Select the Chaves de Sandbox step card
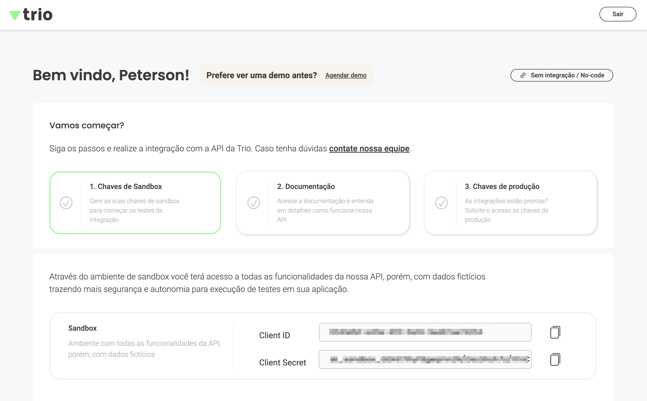Screen dimensions: 647x401 [135, 203]
